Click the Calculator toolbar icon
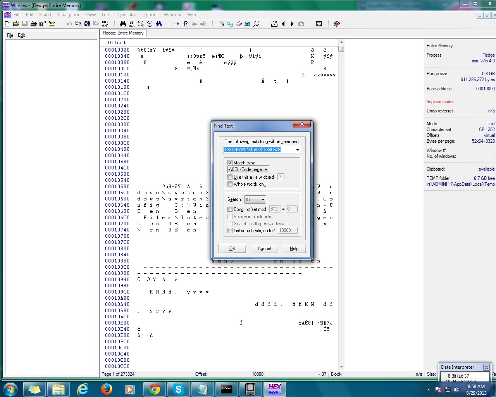Screen dimensions: 496x397 point(248,24)
